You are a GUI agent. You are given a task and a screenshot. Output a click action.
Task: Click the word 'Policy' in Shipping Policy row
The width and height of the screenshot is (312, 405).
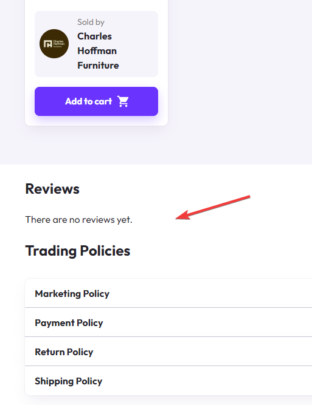coord(89,381)
